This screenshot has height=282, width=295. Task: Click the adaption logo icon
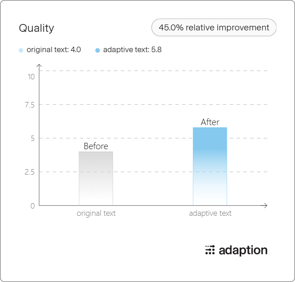coord(210,250)
